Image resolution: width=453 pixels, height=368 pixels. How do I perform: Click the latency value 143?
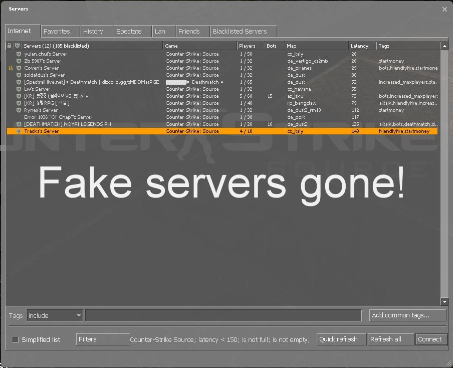[x=355, y=131]
